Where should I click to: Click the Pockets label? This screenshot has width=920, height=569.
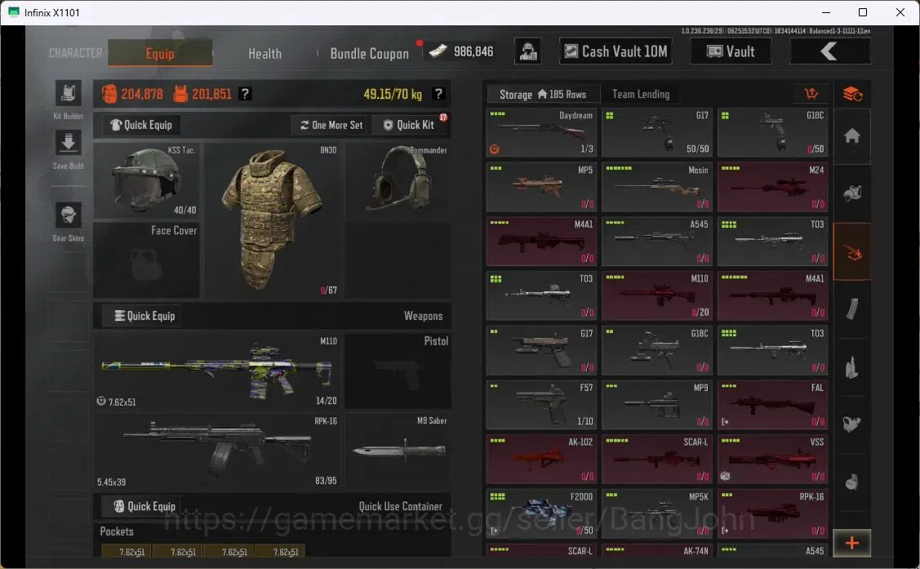(x=117, y=531)
